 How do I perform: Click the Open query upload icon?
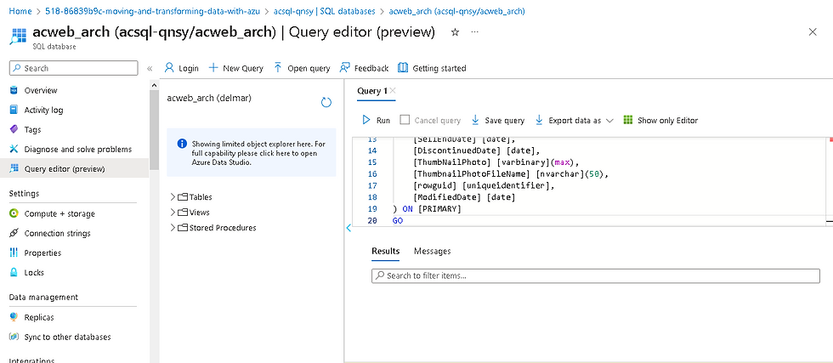pos(279,68)
